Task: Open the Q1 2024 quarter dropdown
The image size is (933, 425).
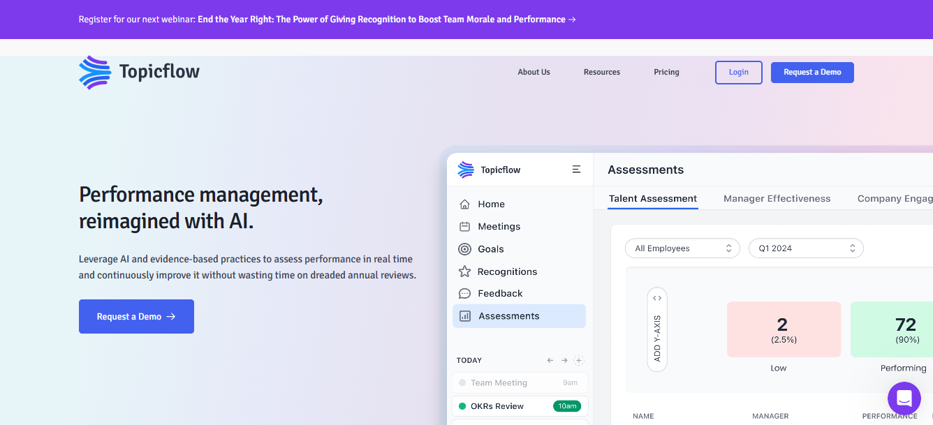Action: [806, 248]
